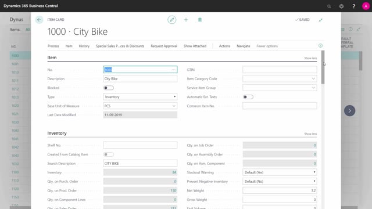The width and height of the screenshot is (372, 209).
Task: Show factbox info icon on action bar
Action: 320,45
